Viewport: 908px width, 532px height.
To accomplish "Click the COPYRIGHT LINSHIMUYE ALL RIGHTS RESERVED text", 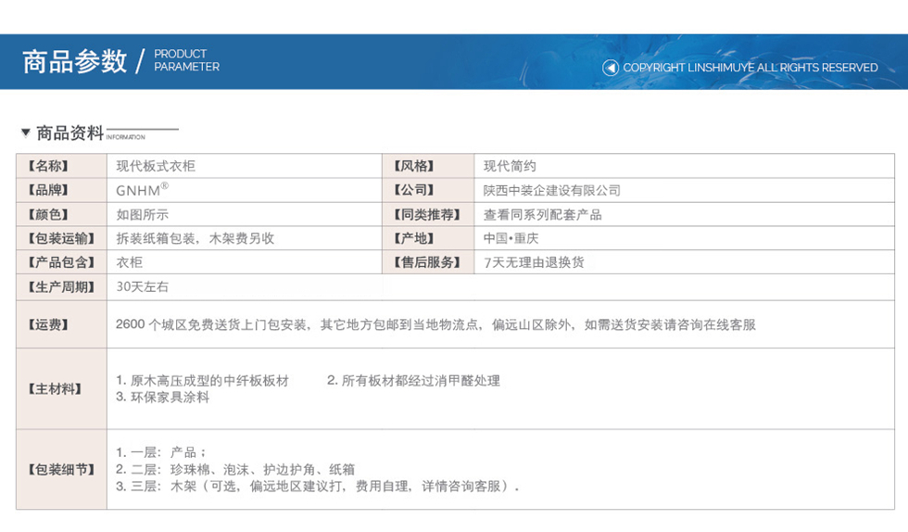I will (x=750, y=68).
